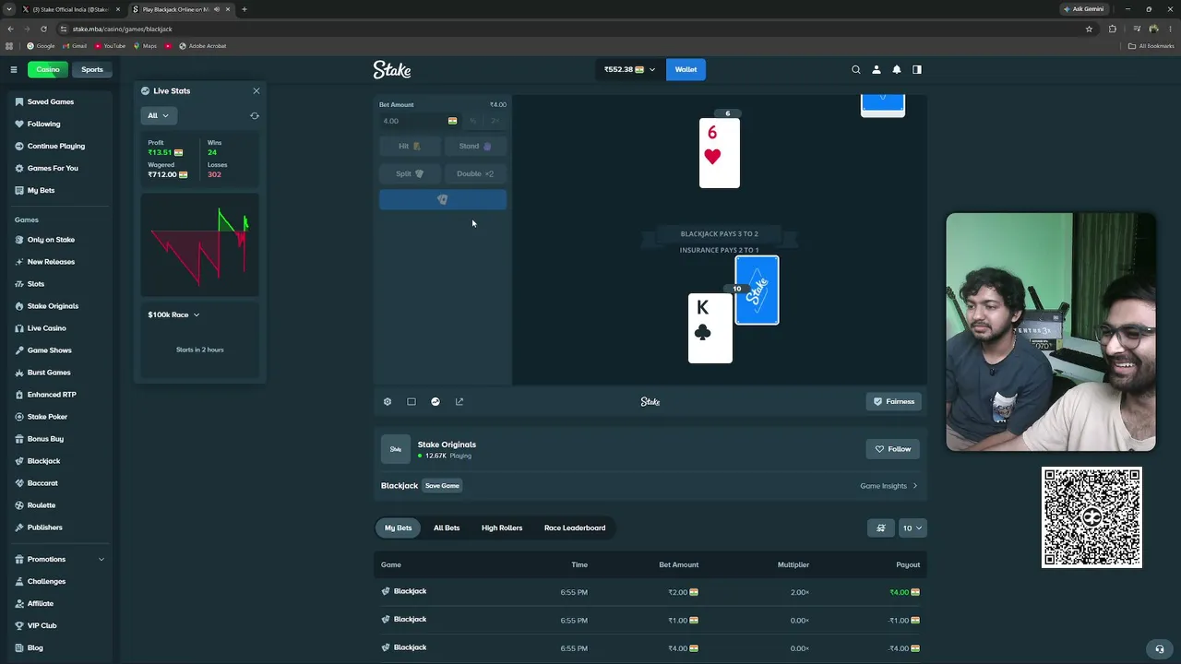The width and height of the screenshot is (1181, 664).
Task: Open Baccarat games
Action: coord(57,483)
